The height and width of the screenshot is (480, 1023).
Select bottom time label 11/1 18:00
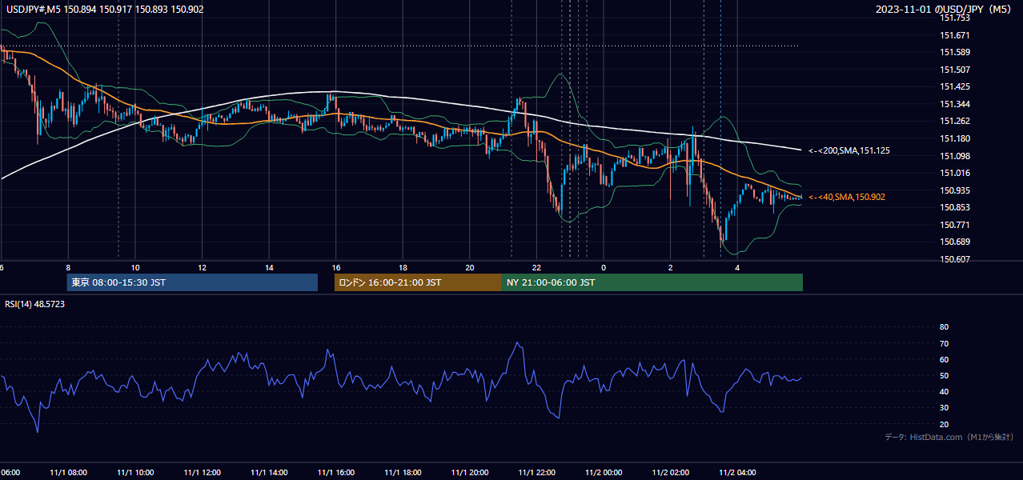pos(403,473)
